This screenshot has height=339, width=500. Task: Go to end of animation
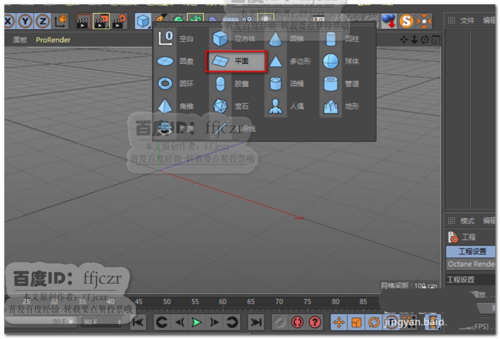pos(255,323)
